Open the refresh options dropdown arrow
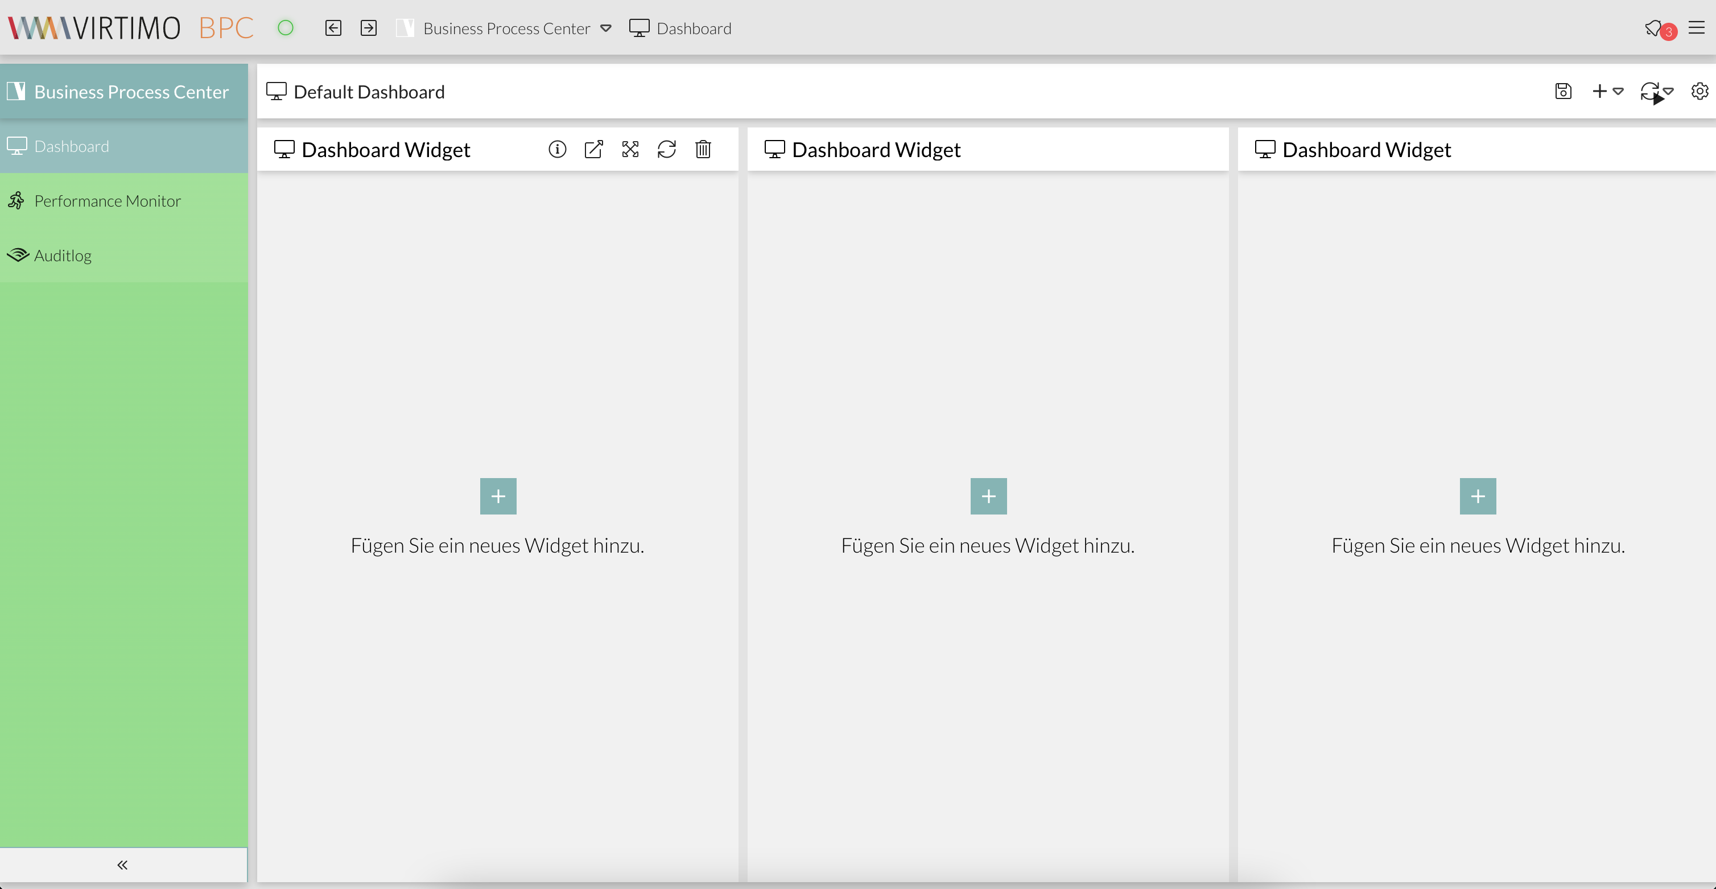The width and height of the screenshot is (1716, 889). 1670,93
